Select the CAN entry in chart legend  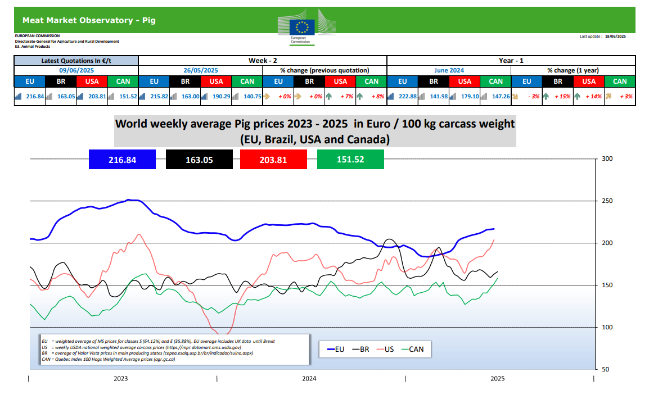(411, 349)
